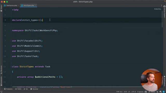Image resolution: width=166 pixels, height=93 pixels.
Task: Click the green full-screen window button
Action: [x=7, y=2]
